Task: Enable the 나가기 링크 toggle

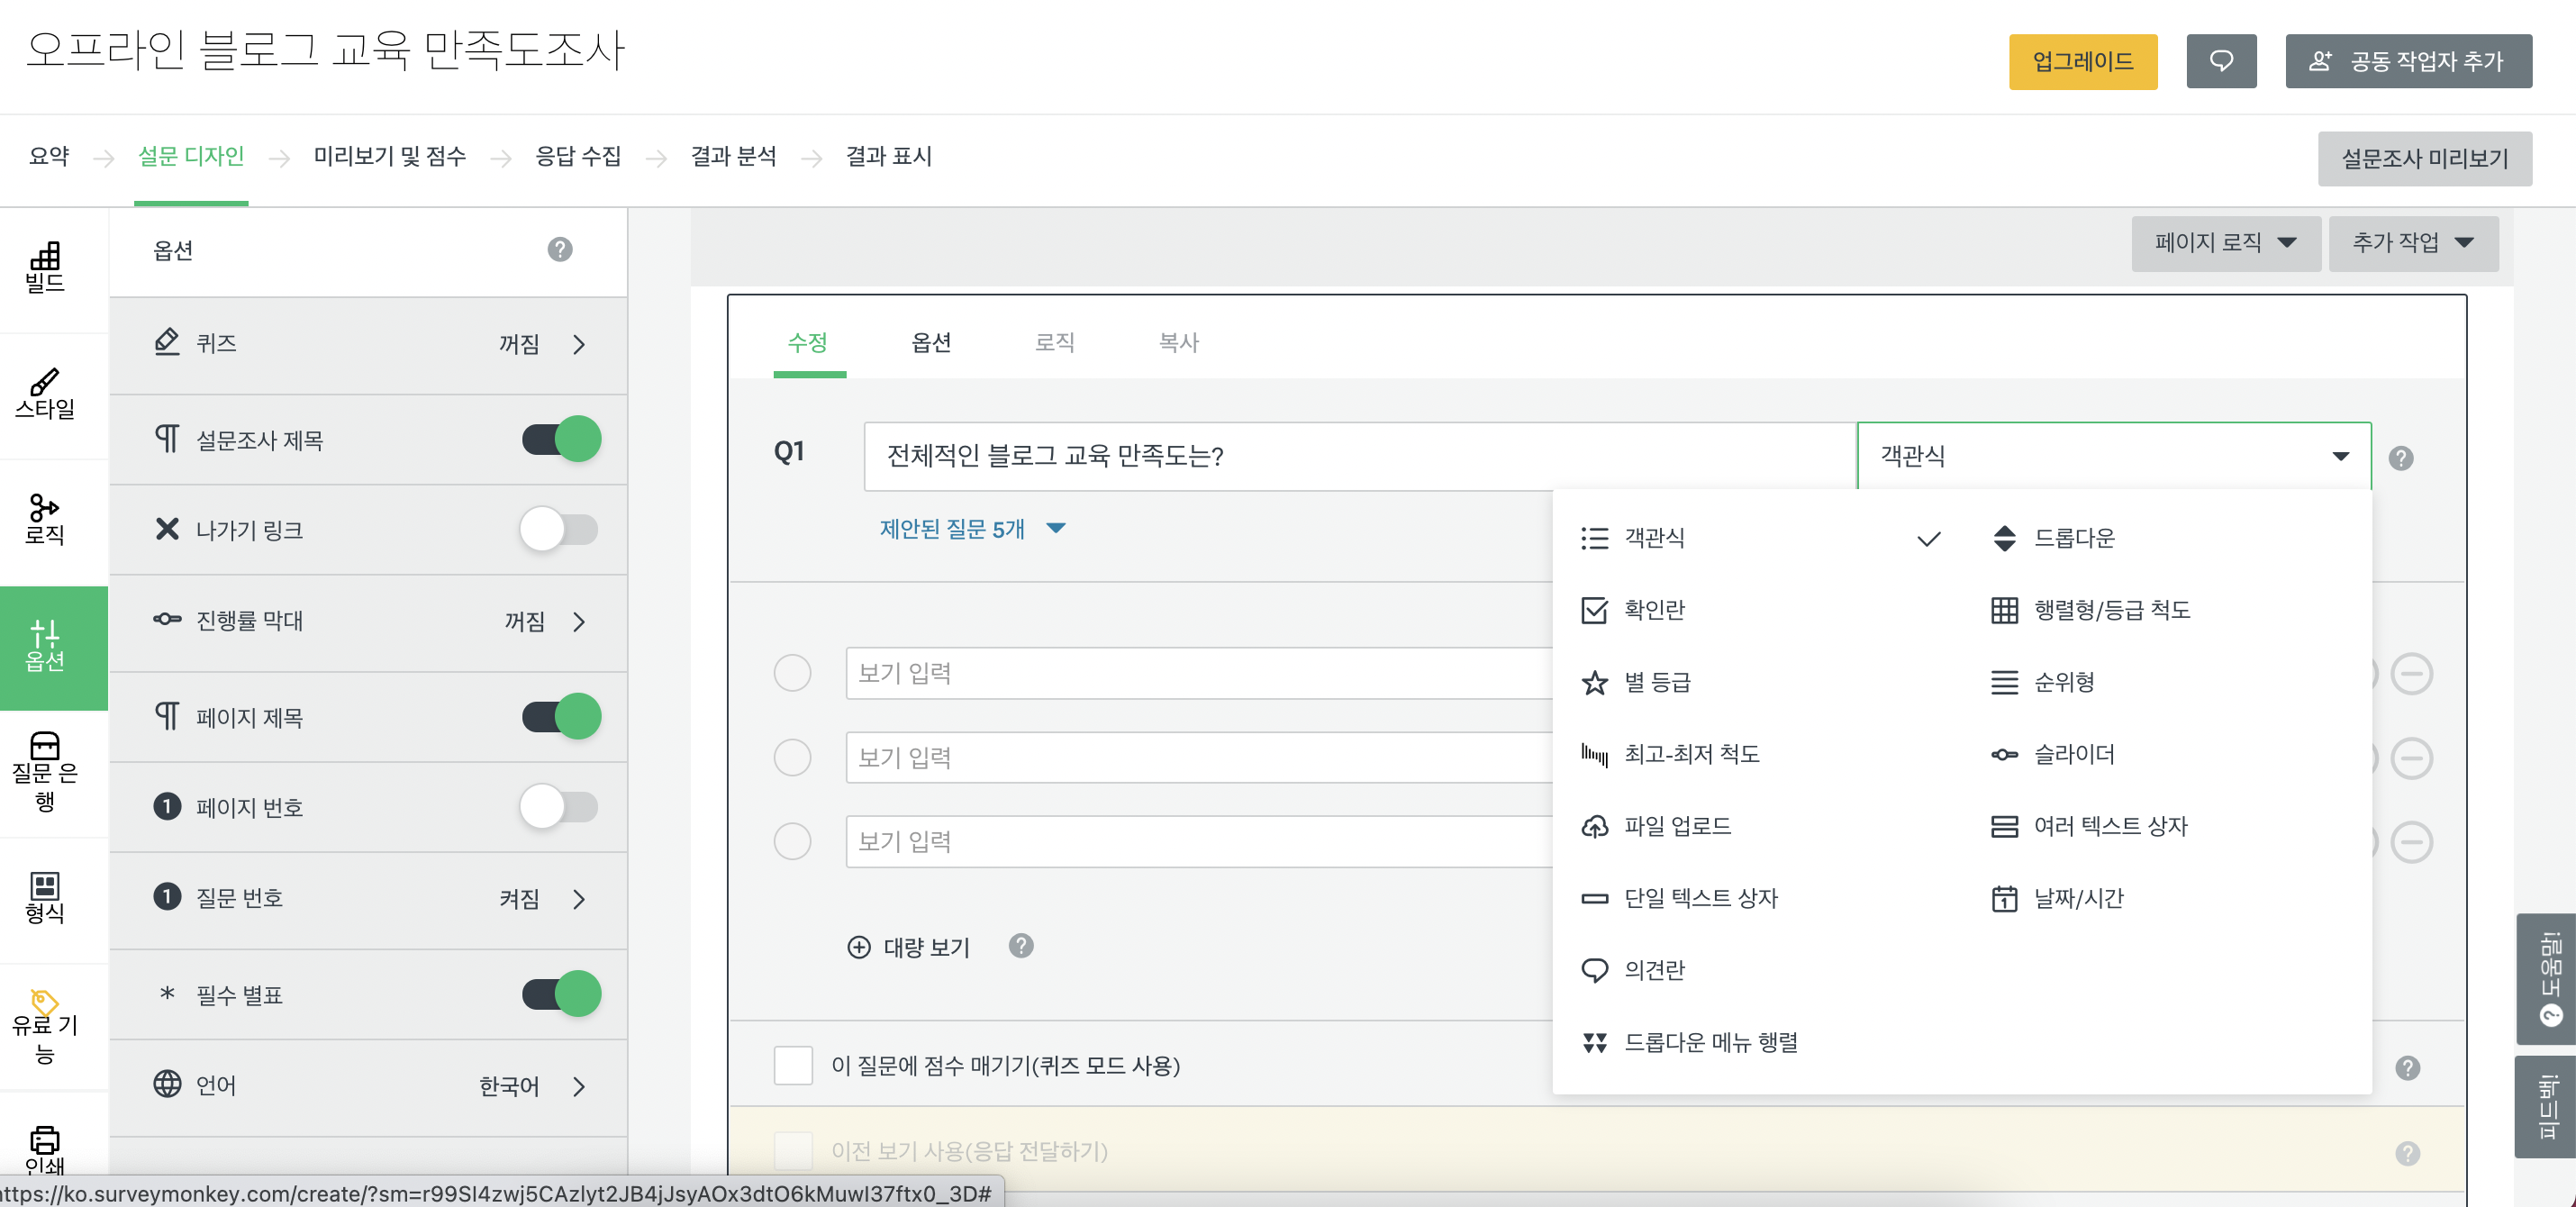Action: pyautogui.click(x=559, y=529)
